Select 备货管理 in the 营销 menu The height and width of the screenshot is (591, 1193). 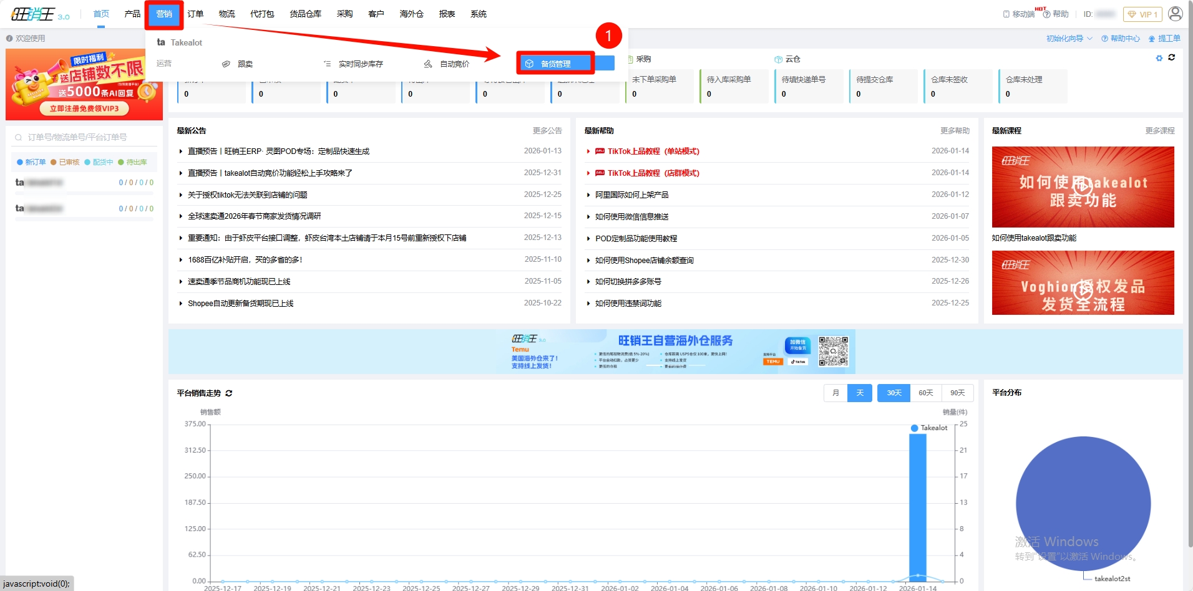coord(555,64)
